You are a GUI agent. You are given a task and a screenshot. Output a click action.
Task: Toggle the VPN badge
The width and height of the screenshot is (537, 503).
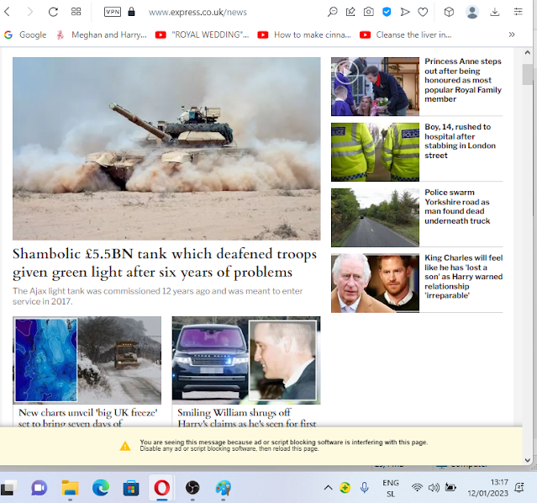(113, 12)
